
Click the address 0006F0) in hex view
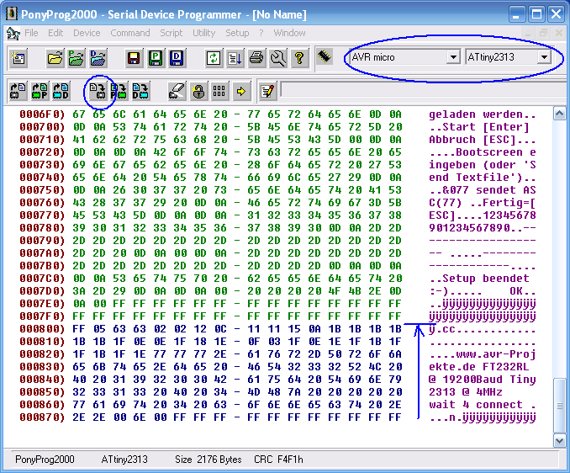42,114
